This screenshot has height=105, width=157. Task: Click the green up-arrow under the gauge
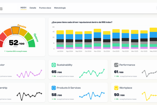pos(5,51)
